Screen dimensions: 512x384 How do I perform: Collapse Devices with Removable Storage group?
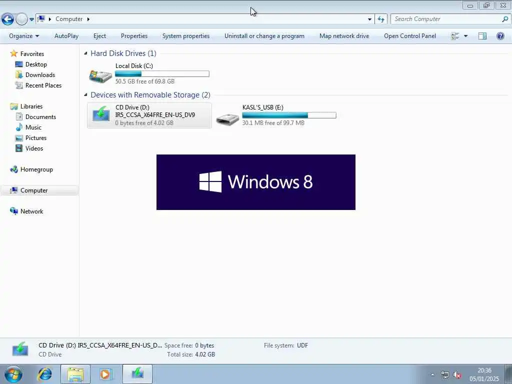point(85,94)
